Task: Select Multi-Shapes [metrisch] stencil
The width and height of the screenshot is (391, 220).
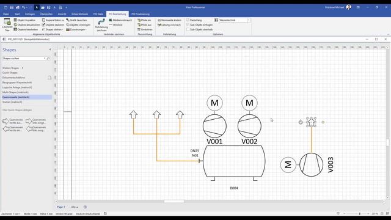Action: point(15,92)
